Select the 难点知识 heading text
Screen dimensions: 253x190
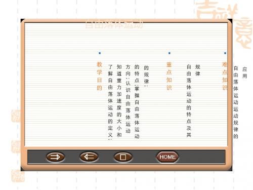[x=225, y=76]
